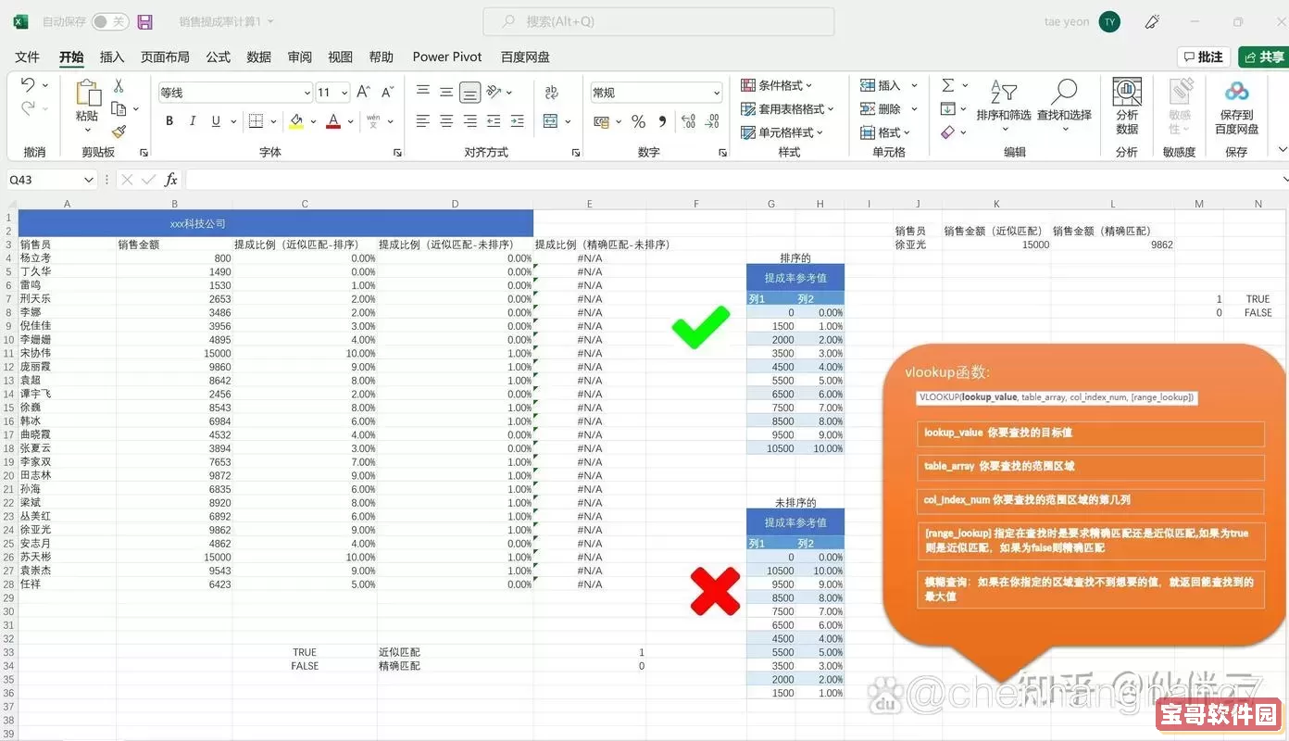1289x741 pixels.
Task: Increase font size with larger A icon
Action: [364, 93]
